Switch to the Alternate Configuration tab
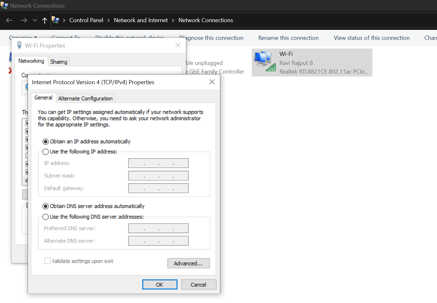This screenshot has height=303, width=437. pyautogui.click(x=85, y=98)
